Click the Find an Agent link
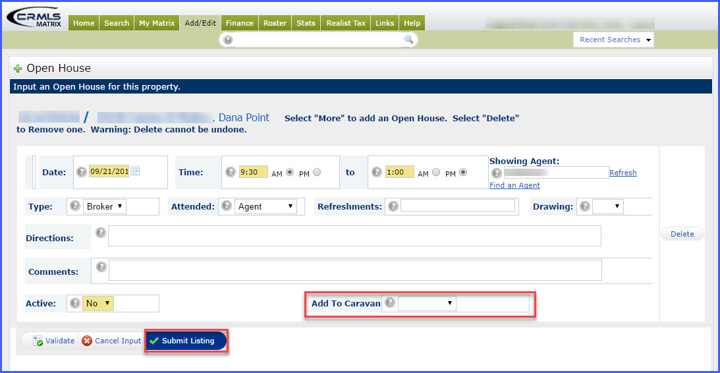Screen dimensions: 720x373 tap(514, 185)
